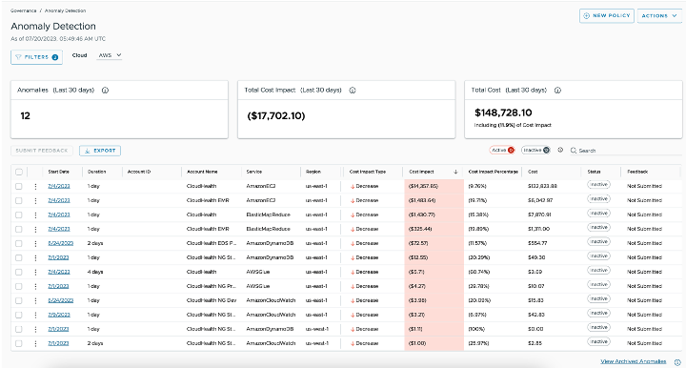Open View Archived Anomalies link

(x=633, y=361)
